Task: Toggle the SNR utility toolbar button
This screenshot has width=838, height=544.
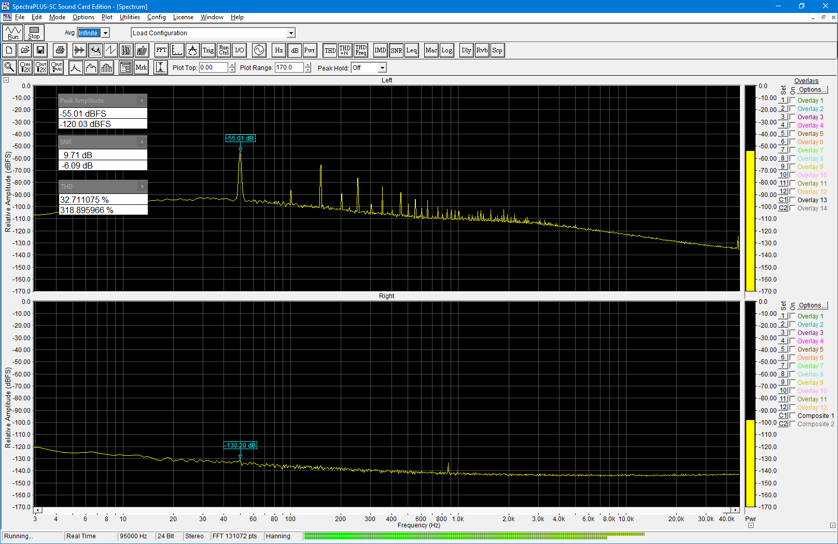Action: [396, 50]
